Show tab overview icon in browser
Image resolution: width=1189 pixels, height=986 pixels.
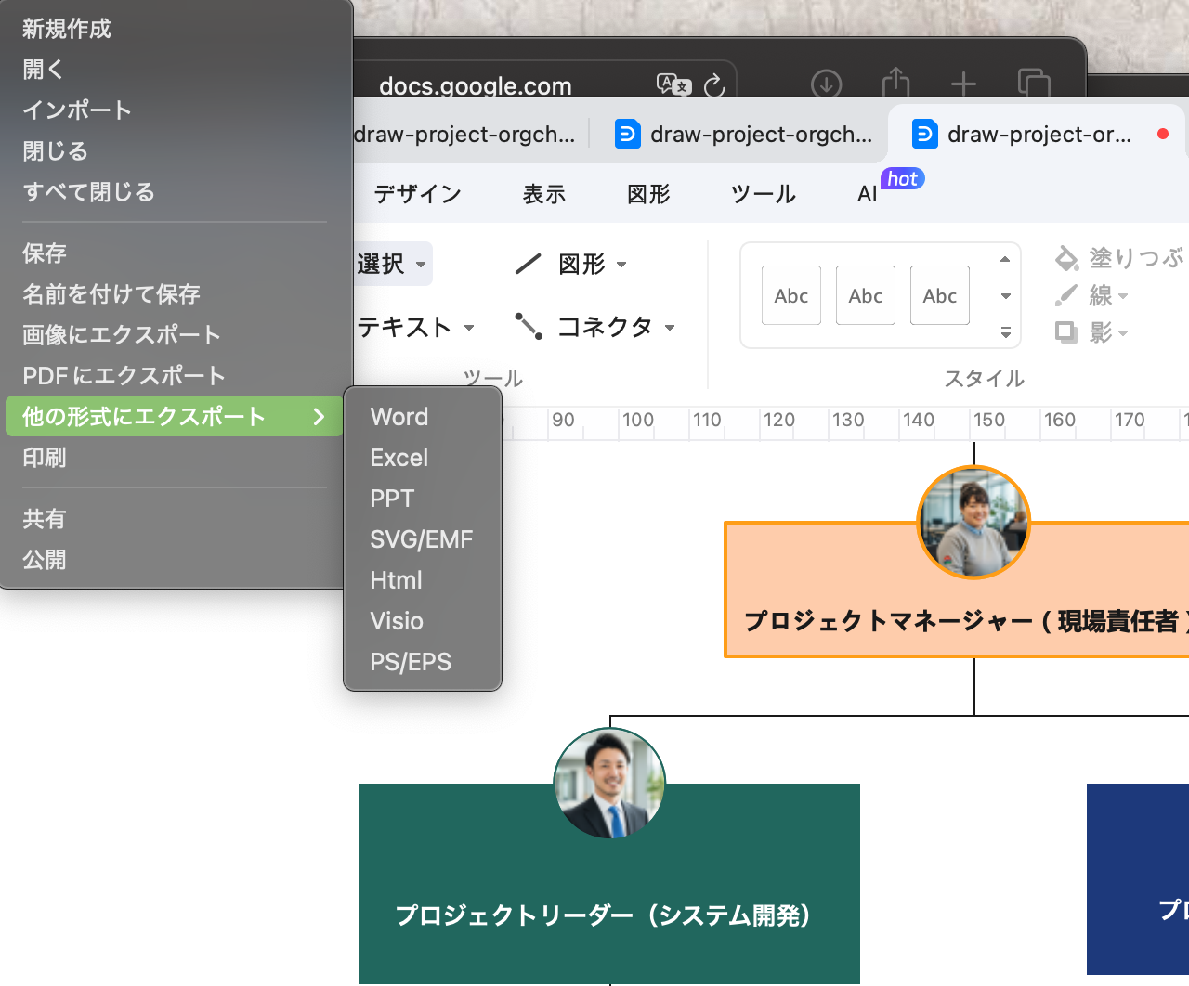pyautogui.click(x=1033, y=84)
